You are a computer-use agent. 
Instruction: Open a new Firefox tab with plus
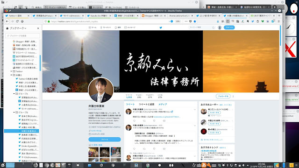click(x=279, y=15)
